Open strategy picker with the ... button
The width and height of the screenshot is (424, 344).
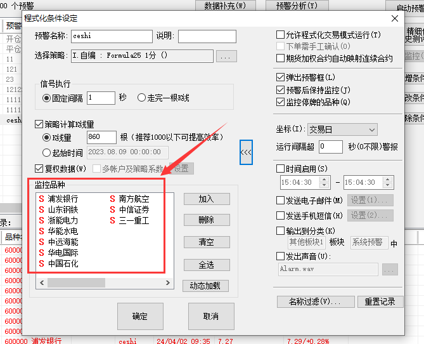(226, 56)
